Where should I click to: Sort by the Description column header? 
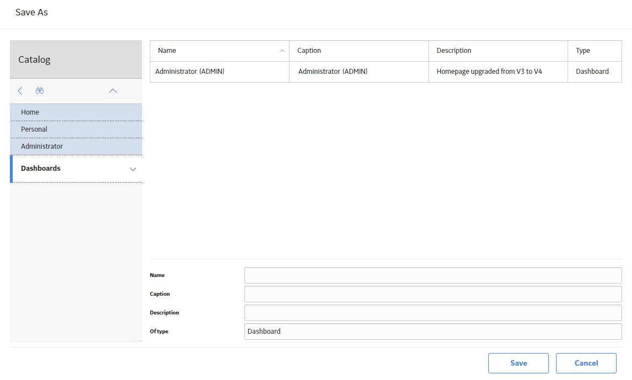[498, 51]
